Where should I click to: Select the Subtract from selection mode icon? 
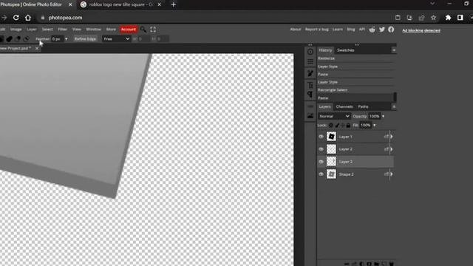click(18, 39)
